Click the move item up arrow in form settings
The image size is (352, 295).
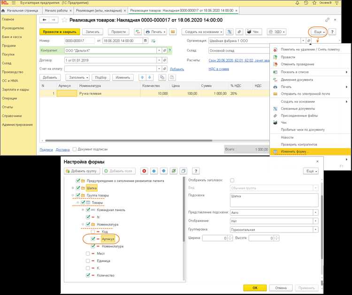pyautogui.click(x=154, y=171)
